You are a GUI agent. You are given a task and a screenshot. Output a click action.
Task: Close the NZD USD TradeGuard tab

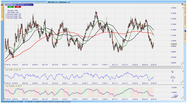(x=69, y=2)
